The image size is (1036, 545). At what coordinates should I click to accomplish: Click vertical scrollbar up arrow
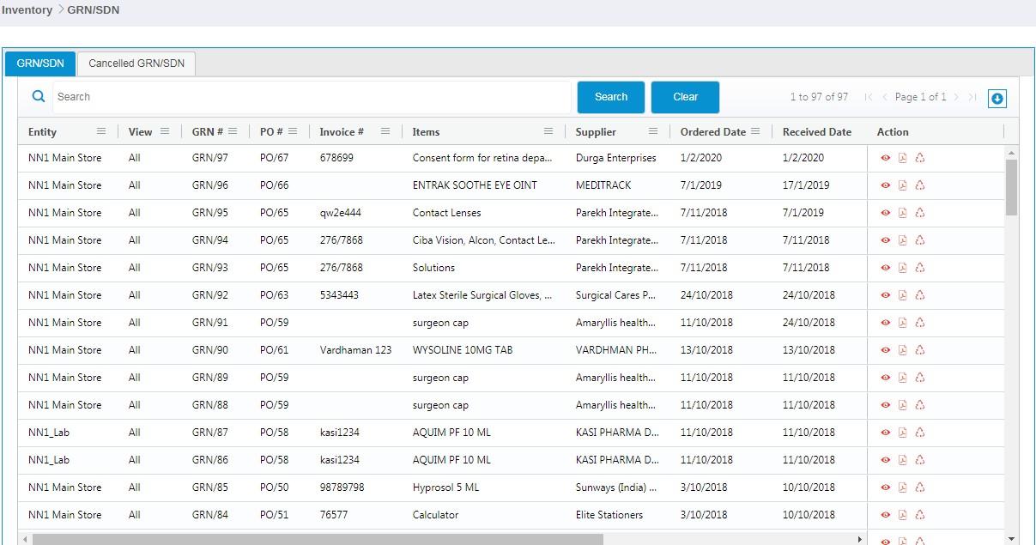pos(1011,152)
